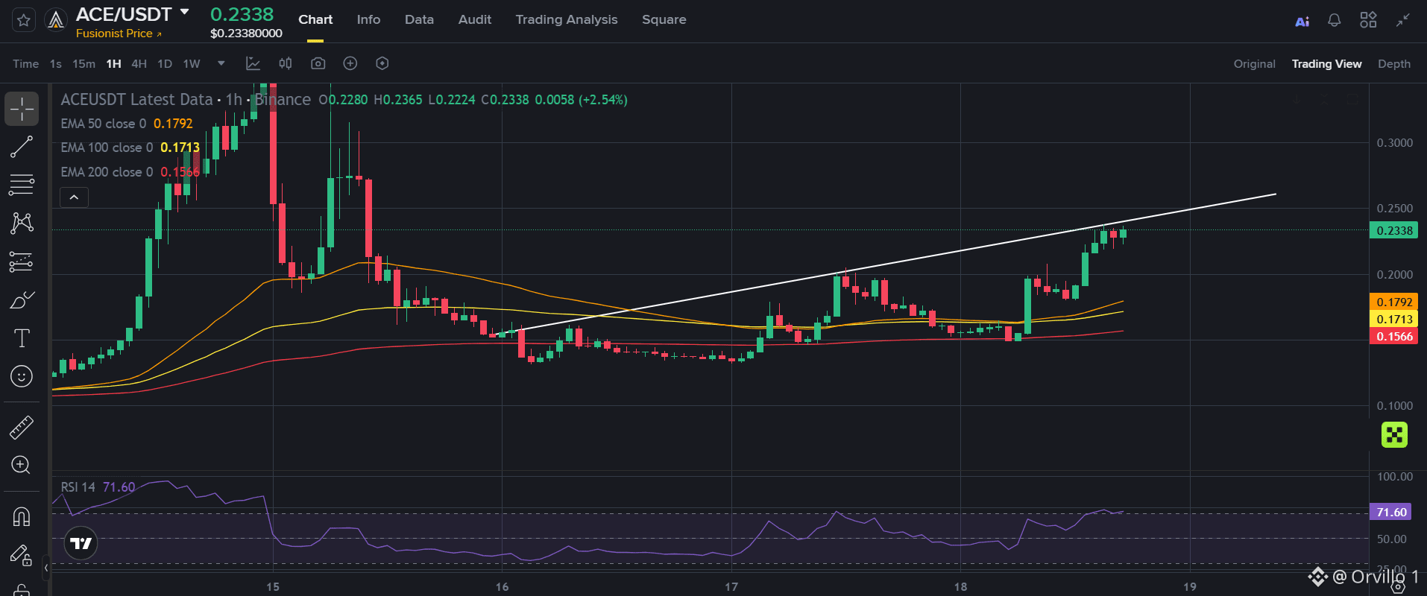Select the 1s time interval
Viewport: 1427px width, 596px height.
(56, 64)
